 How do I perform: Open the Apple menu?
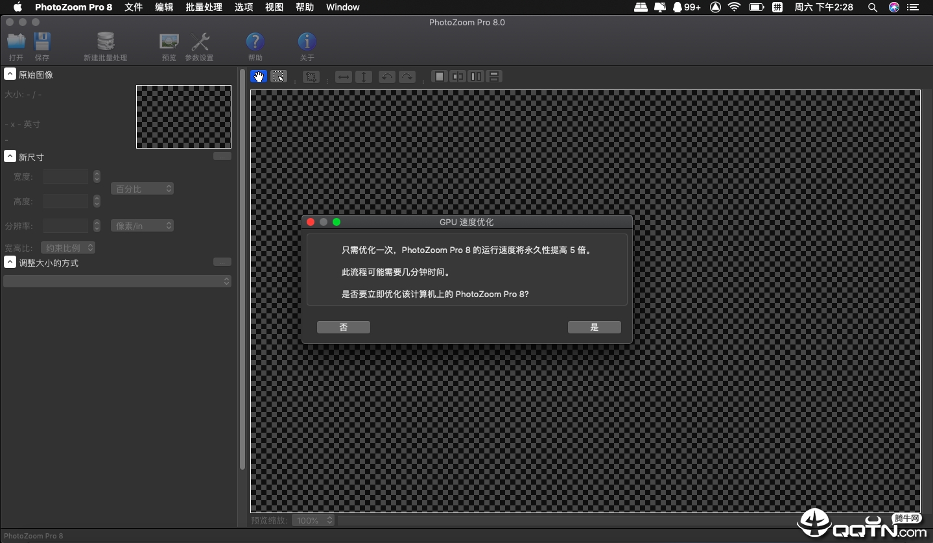point(18,7)
